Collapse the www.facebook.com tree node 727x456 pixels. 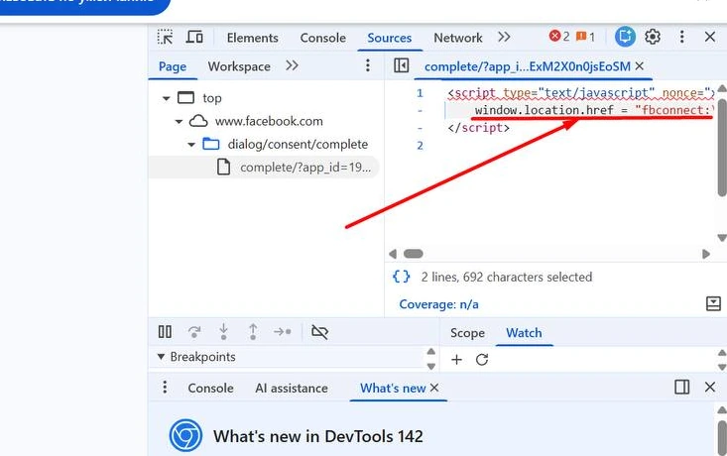click(179, 122)
